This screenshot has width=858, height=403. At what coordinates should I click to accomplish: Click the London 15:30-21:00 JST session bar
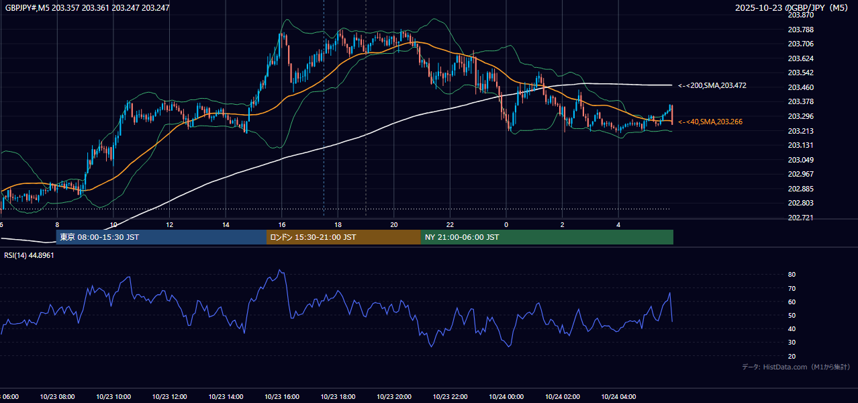pos(344,237)
